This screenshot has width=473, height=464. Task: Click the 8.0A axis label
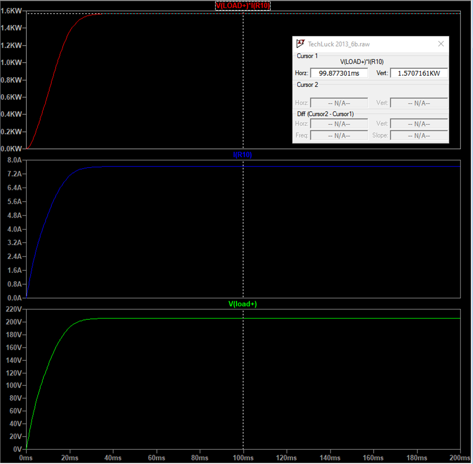point(15,160)
